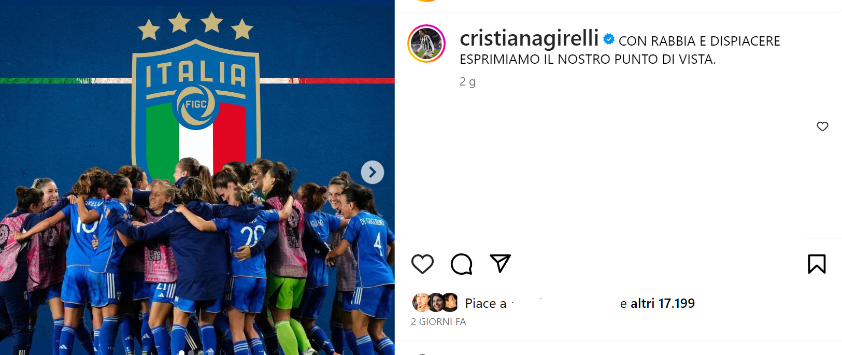This screenshot has height=355, width=842.
Task: Open the second liker's avatar beside "Piace a"
Action: (435, 302)
